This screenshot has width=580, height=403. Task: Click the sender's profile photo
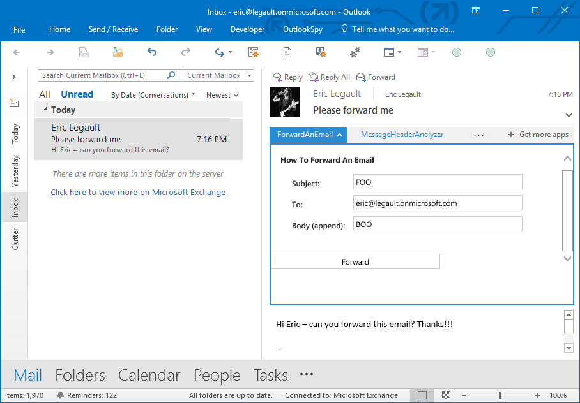pyautogui.click(x=285, y=102)
